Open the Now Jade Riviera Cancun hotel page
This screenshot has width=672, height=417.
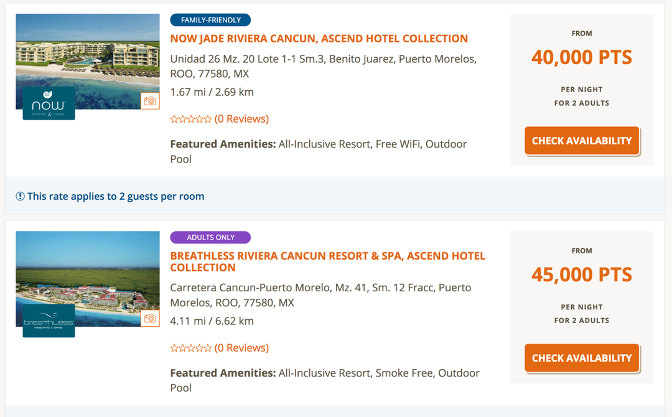pyautogui.click(x=320, y=38)
